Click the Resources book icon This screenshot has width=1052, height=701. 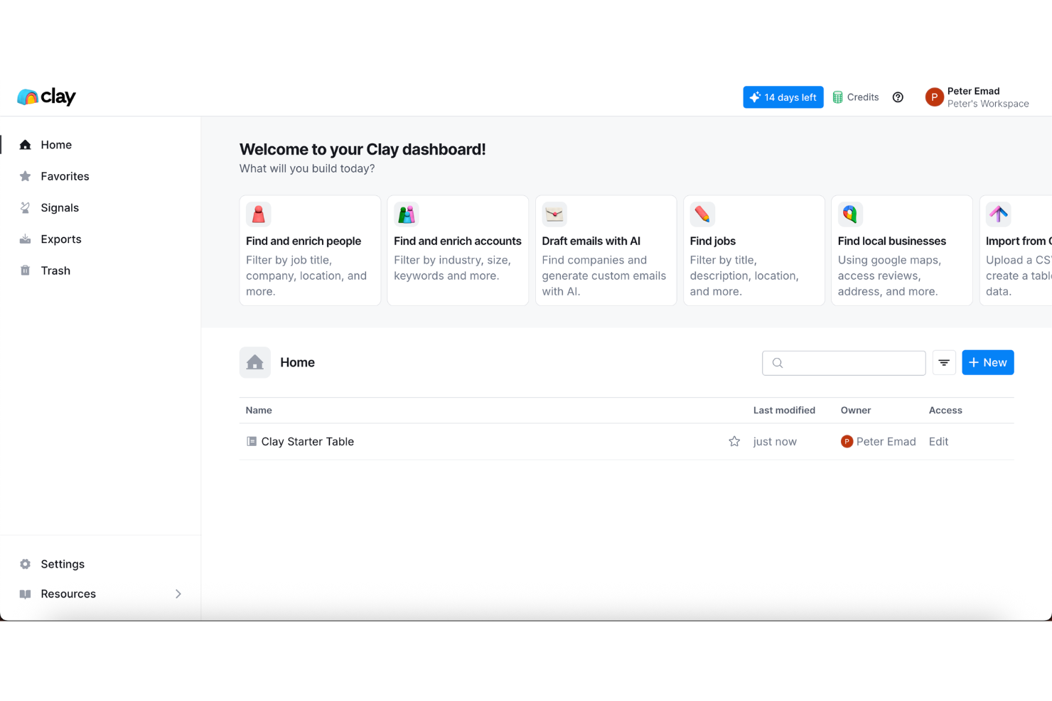(x=25, y=594)
